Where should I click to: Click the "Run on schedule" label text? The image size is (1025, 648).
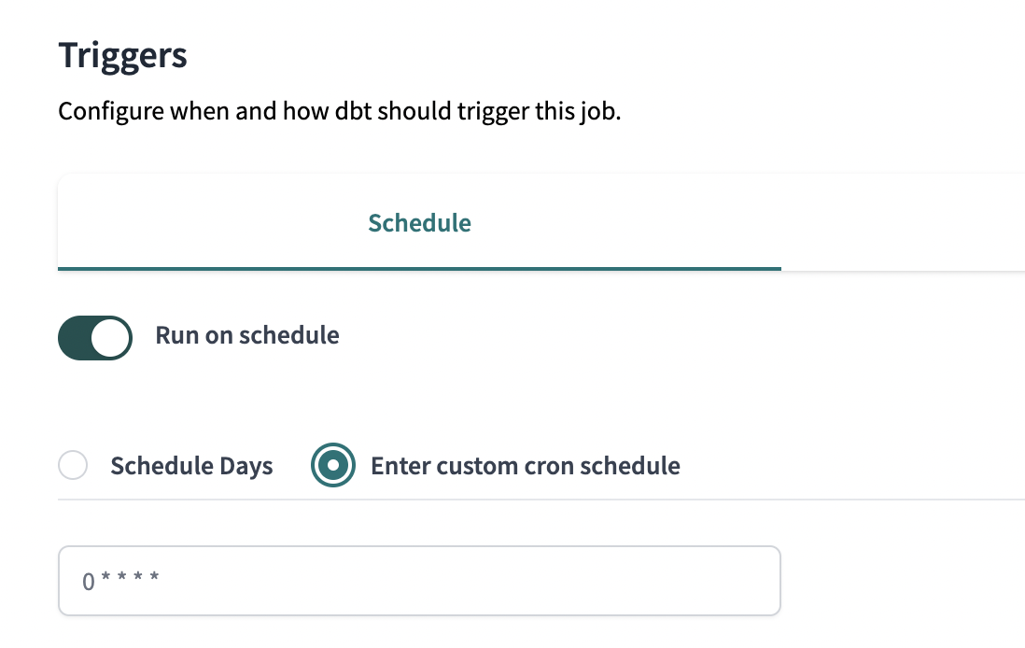(x=247, y=335)
